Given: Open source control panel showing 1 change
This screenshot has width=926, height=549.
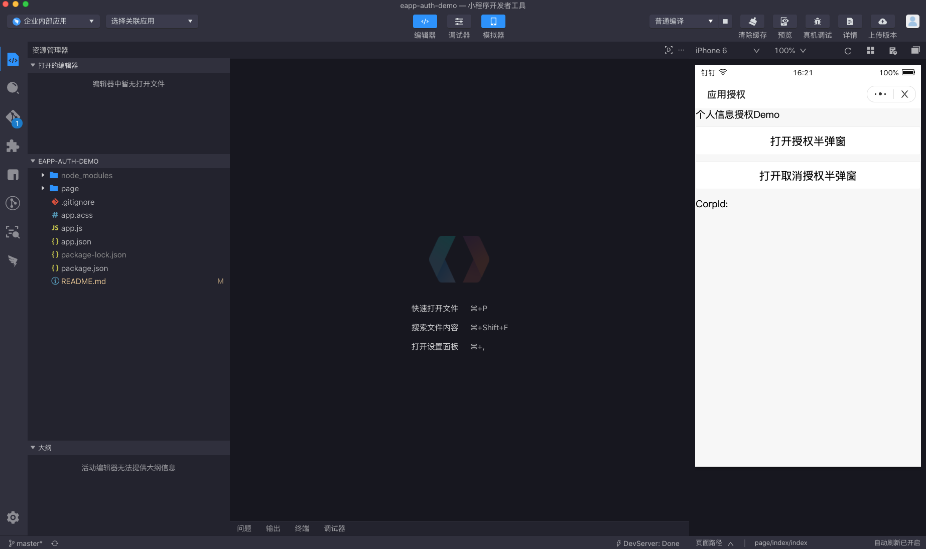Looking at the screenshot, I should tap(13, 116).
